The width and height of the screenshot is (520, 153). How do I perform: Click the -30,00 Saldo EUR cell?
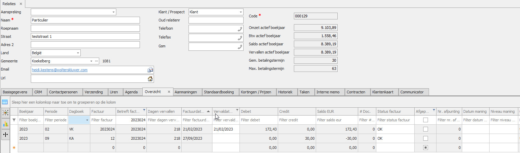(336, 138)
